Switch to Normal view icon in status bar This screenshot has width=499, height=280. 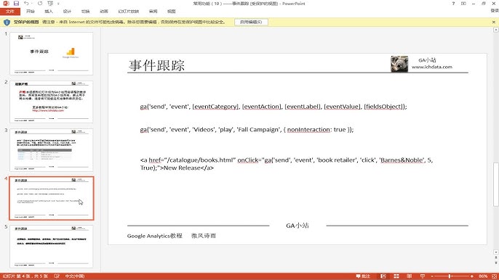tap(383, 276)
